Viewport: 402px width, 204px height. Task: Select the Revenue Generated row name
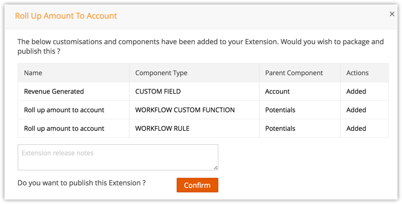(x=54, y=91)
